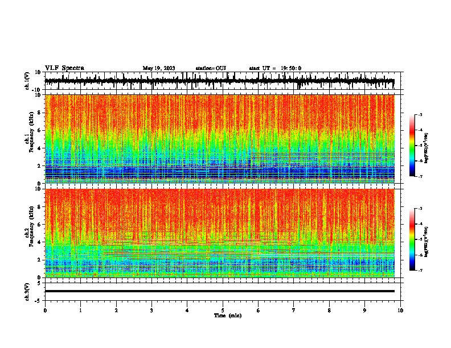Click the ch.1 voltage waveform trace panel
The height and width of the screenshot is (348, 451).
pyautogui.click(x=222, y=81)
